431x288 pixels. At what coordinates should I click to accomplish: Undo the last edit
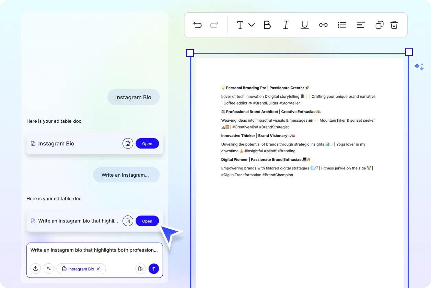197,25
